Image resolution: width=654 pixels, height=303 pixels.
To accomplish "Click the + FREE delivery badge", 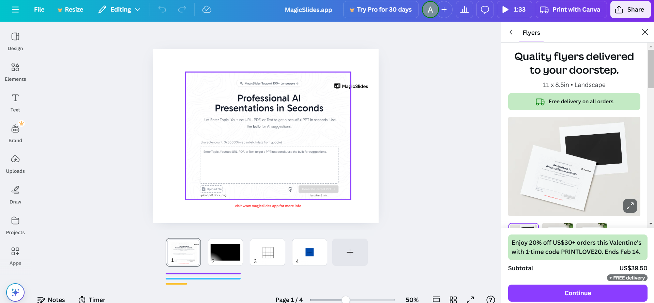I will click(627, 278).
